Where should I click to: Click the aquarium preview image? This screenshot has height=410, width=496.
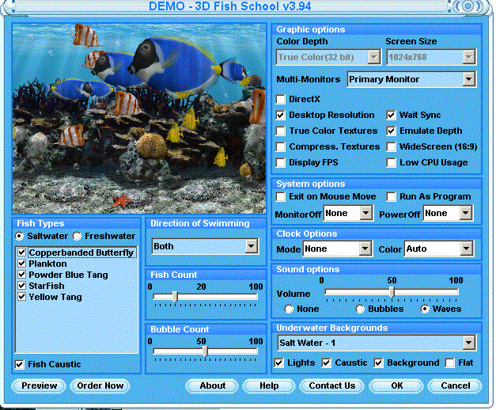[x=139, y=119]
